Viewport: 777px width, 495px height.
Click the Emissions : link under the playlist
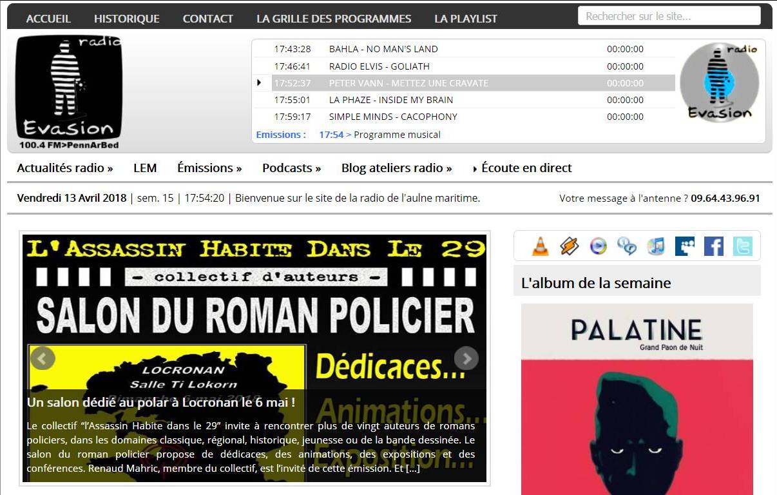(x=281, y=135)
